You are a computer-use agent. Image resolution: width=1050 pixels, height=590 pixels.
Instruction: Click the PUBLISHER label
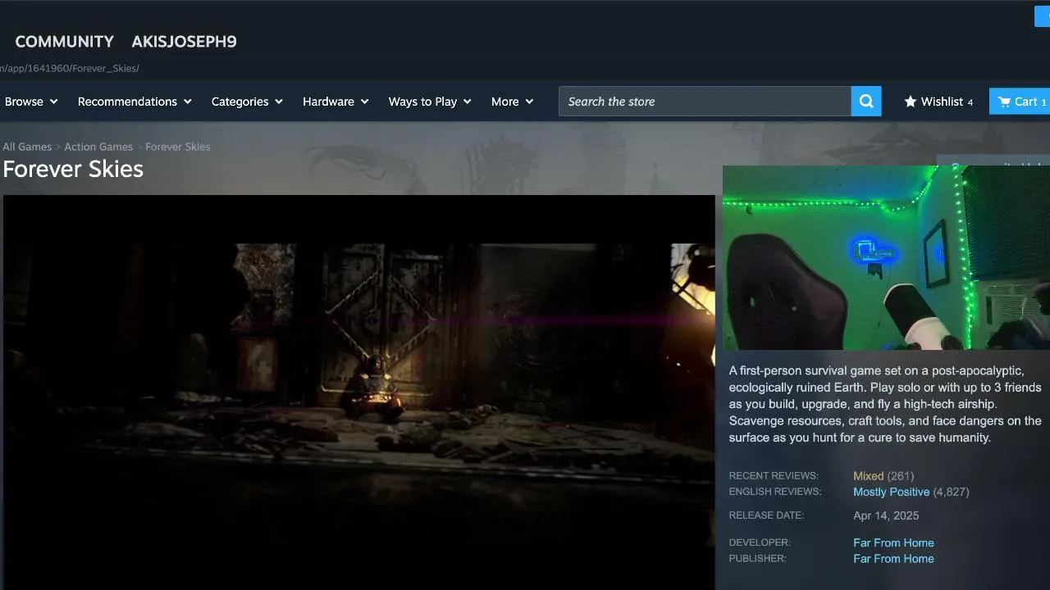[757, 559]
